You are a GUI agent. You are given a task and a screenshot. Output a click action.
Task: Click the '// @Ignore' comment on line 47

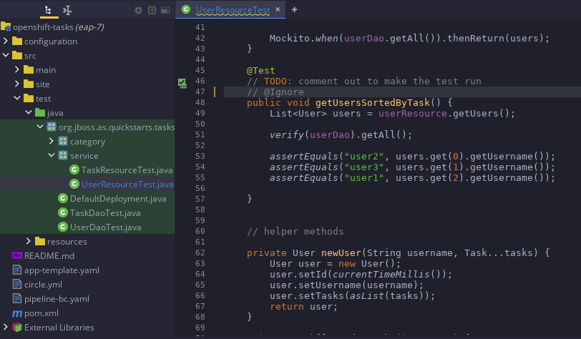(275, 92)
